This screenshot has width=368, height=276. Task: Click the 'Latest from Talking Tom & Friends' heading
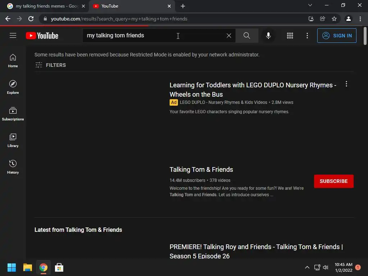pyautogui.click(x=78, y=230)
